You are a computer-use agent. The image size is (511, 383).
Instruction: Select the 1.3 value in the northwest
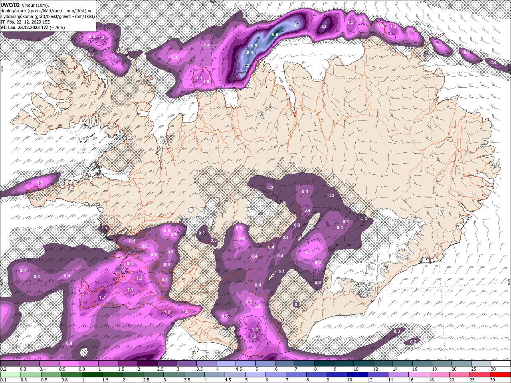[x=101, y=38]
